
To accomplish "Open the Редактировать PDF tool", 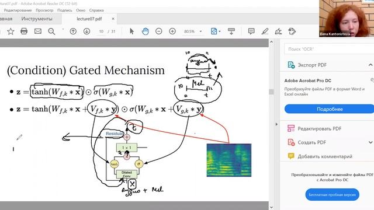I will coord(320,128).
